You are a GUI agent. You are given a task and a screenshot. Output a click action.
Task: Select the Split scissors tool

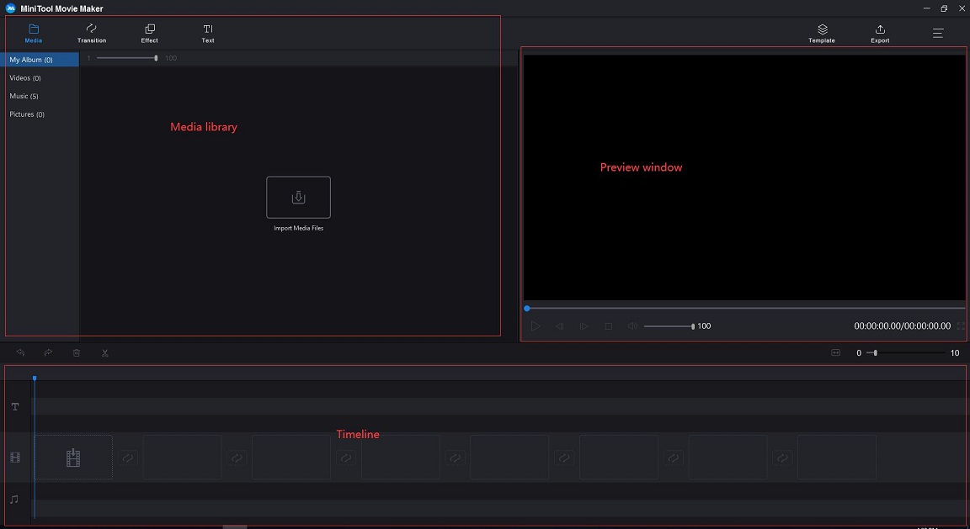pos(104,352)
